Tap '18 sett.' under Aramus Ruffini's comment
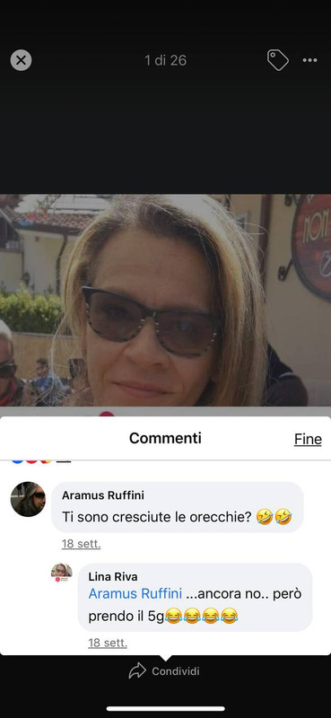331x718 pixels. coord(81,544)
